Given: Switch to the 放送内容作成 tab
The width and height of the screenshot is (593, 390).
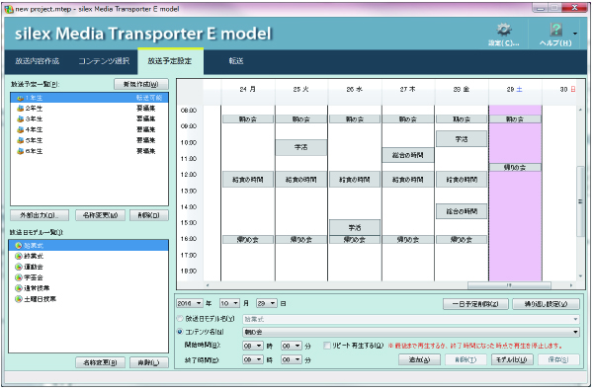Looking at the screenshot, I should click(x=38, y=61).
